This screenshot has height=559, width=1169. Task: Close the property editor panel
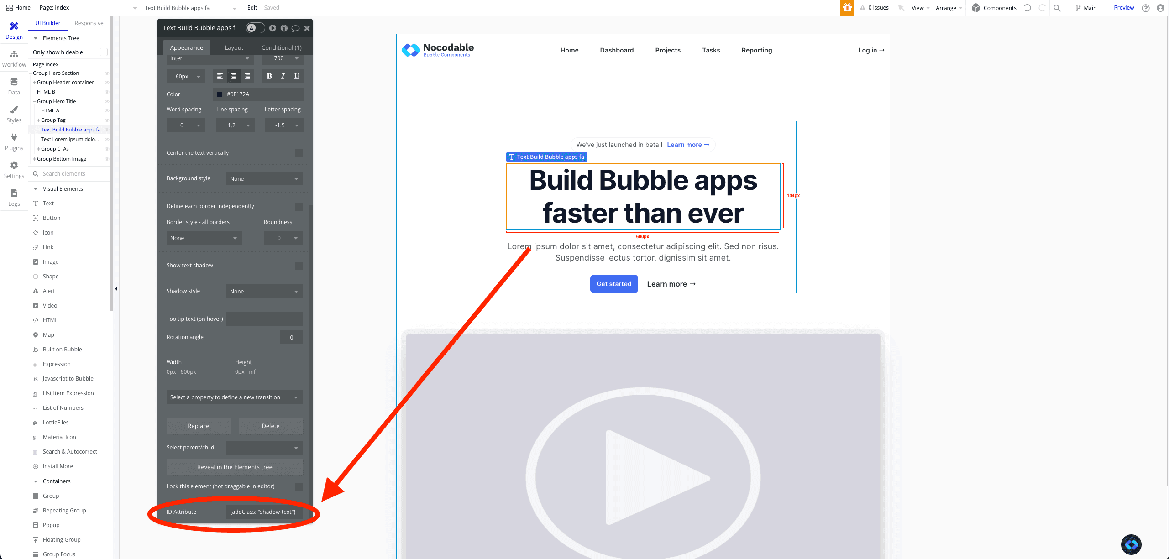[307, 28]
